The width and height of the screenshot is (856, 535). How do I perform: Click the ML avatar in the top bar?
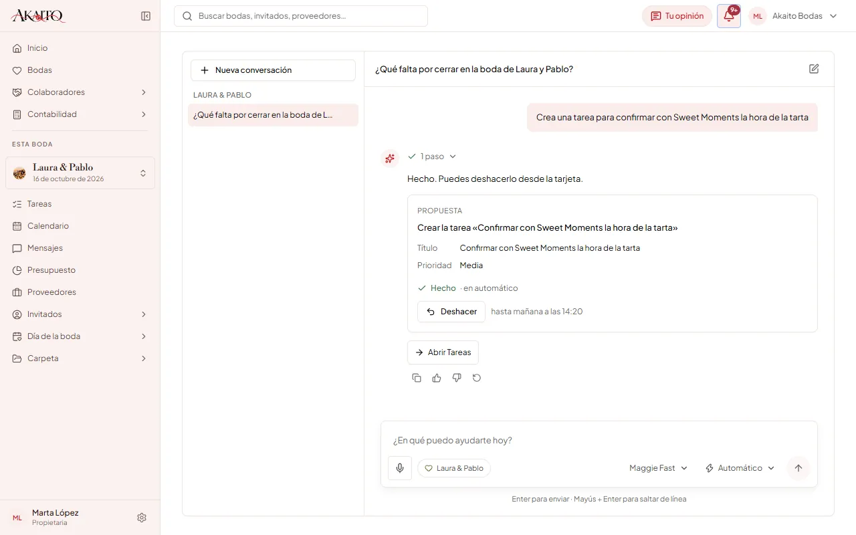[x=758, y=16]
